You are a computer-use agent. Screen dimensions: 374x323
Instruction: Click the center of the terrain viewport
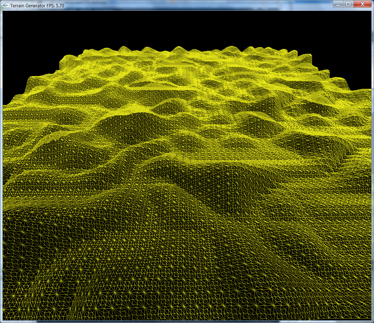[187, 166]
